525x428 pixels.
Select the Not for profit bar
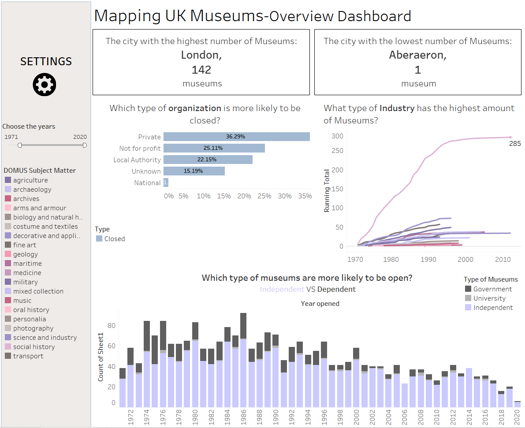[214, 148]
